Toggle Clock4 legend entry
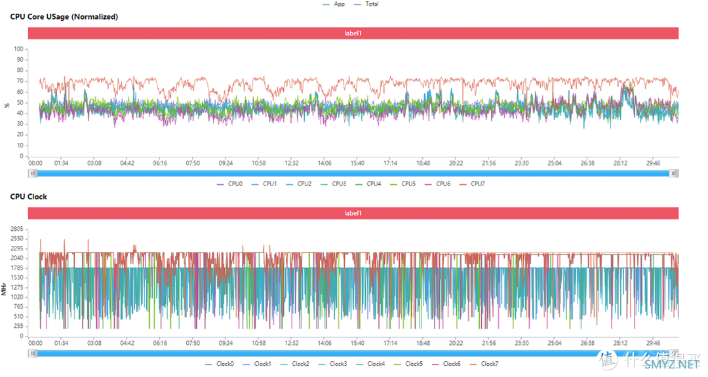 (370, 363)
